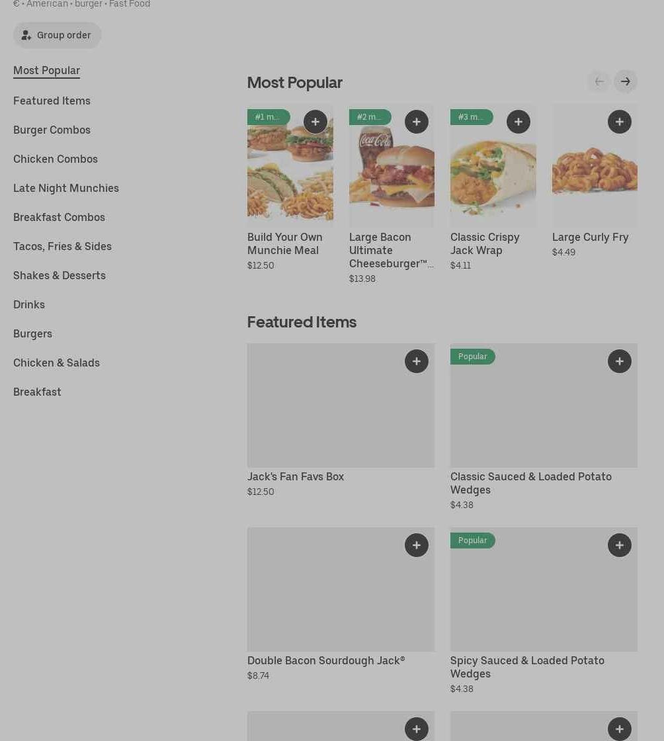Add Jack's Fan Favs Box to cart
The width and height of the screenshot is (664, 741).
[417, 361]
